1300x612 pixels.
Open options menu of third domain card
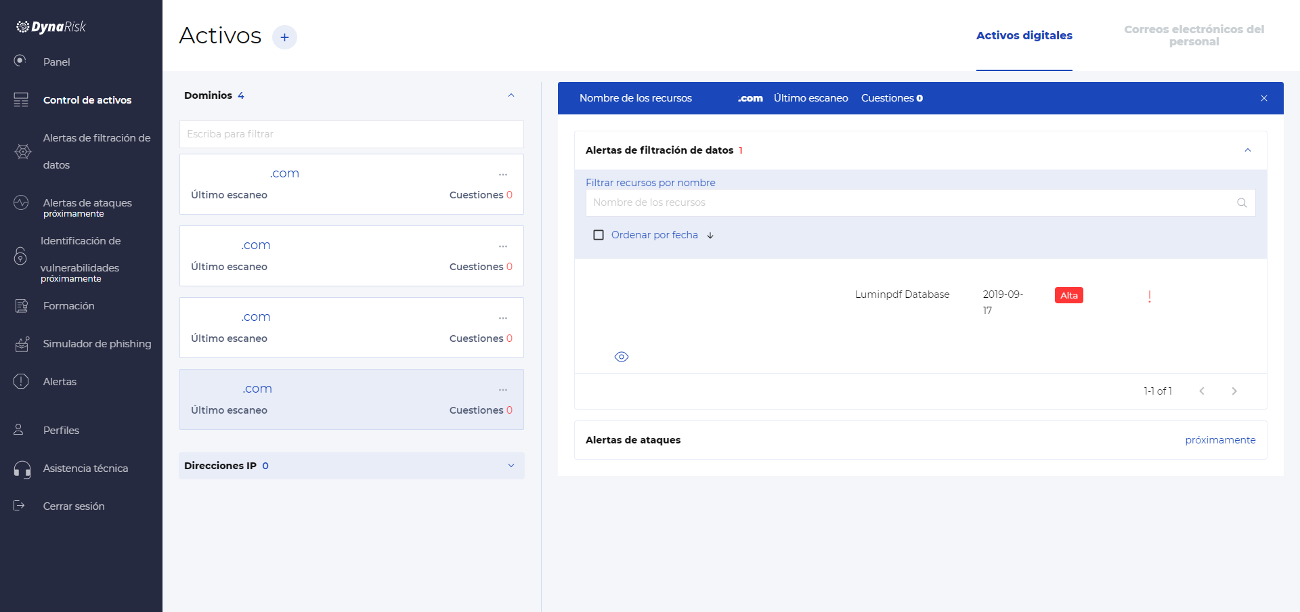(503, 318)
